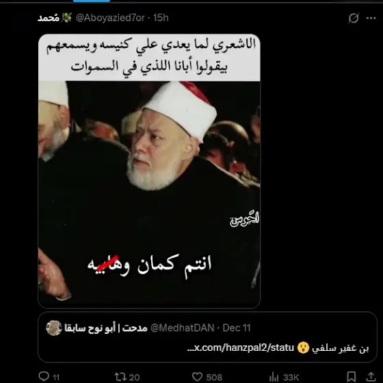Open the @Aboyazied7or profile handle

(x=110, y=18)
